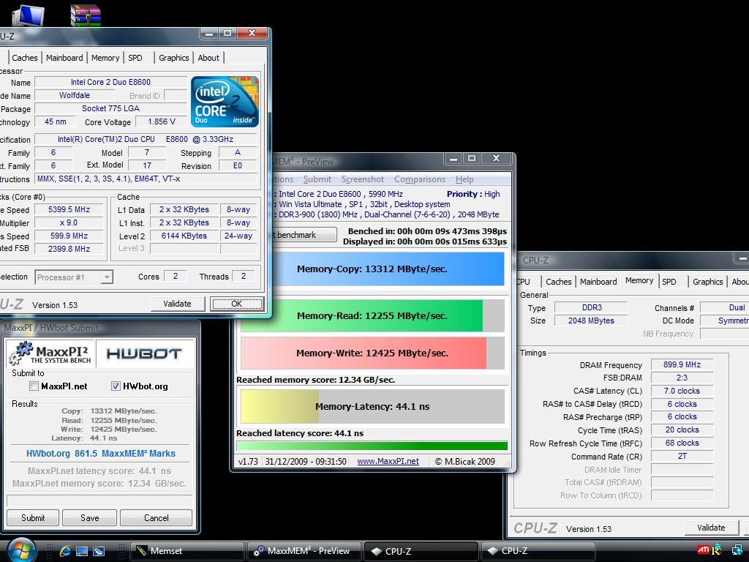Open the Computer desktop icon
The image size is (749, 562).
pos(28,15)
